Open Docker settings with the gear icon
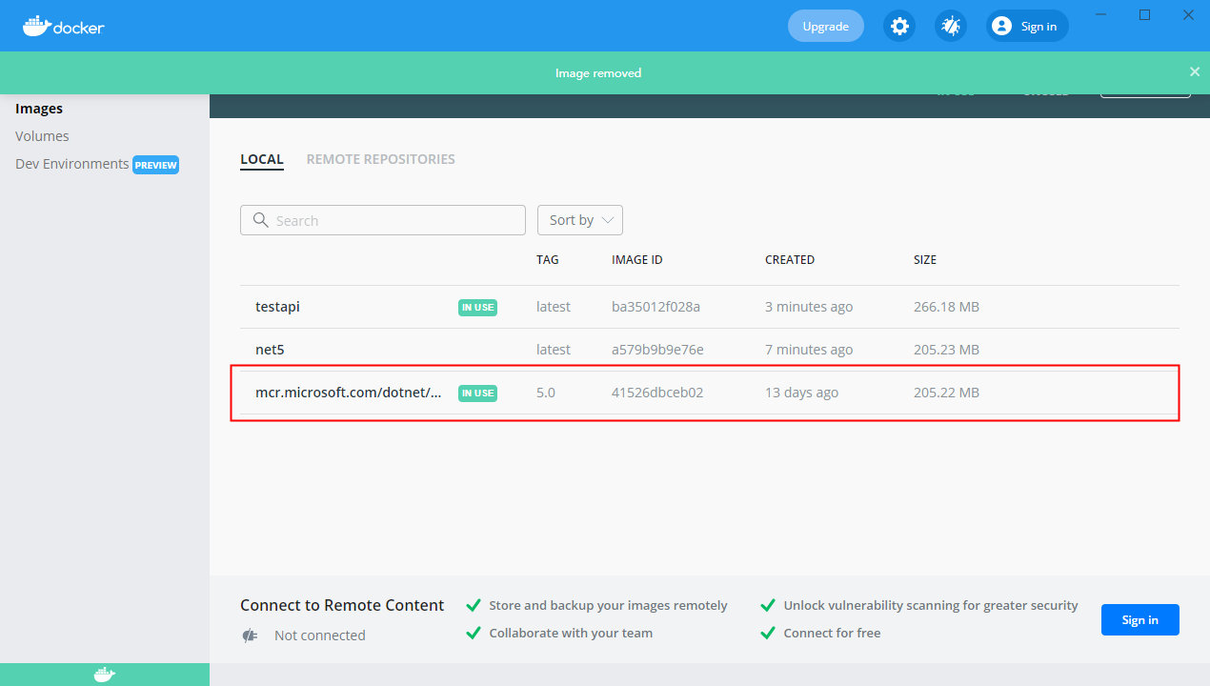This screenshot has height=686, width=1210. (x=899, y=26)
